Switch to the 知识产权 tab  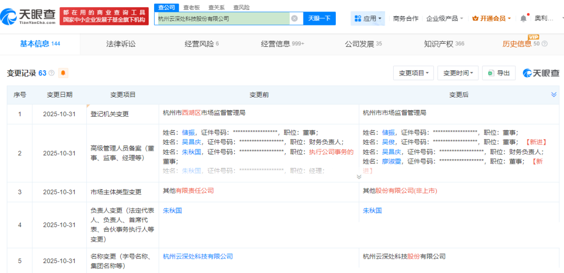tap(443, 44)
